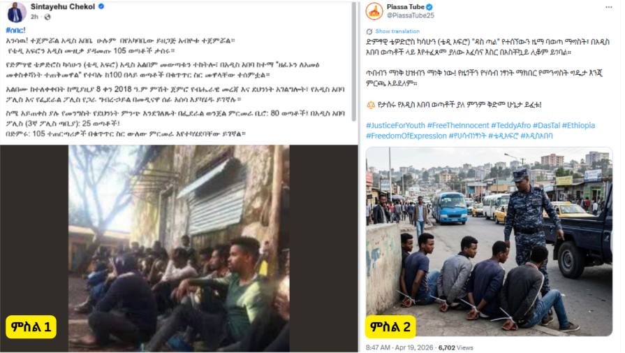This screenshot has width=625, height=353.
Task: Click the scales emoji in the tweet
Action: click(371, 105)
